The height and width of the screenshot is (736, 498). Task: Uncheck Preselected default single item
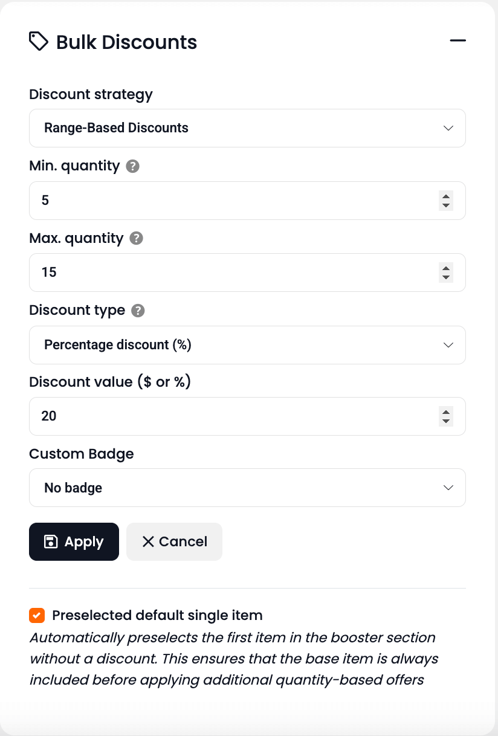[x=37, y=616]
